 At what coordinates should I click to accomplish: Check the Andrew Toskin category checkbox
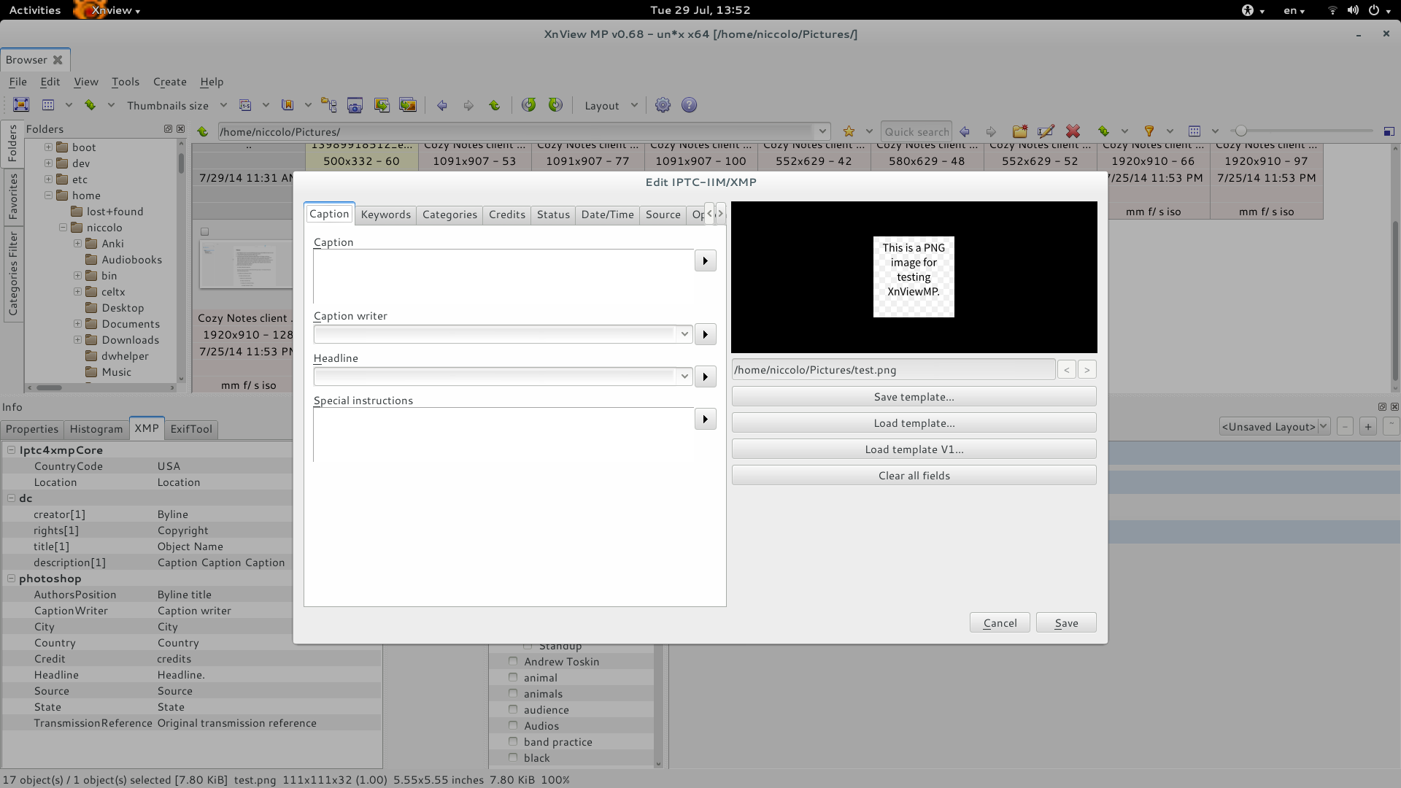513,661
